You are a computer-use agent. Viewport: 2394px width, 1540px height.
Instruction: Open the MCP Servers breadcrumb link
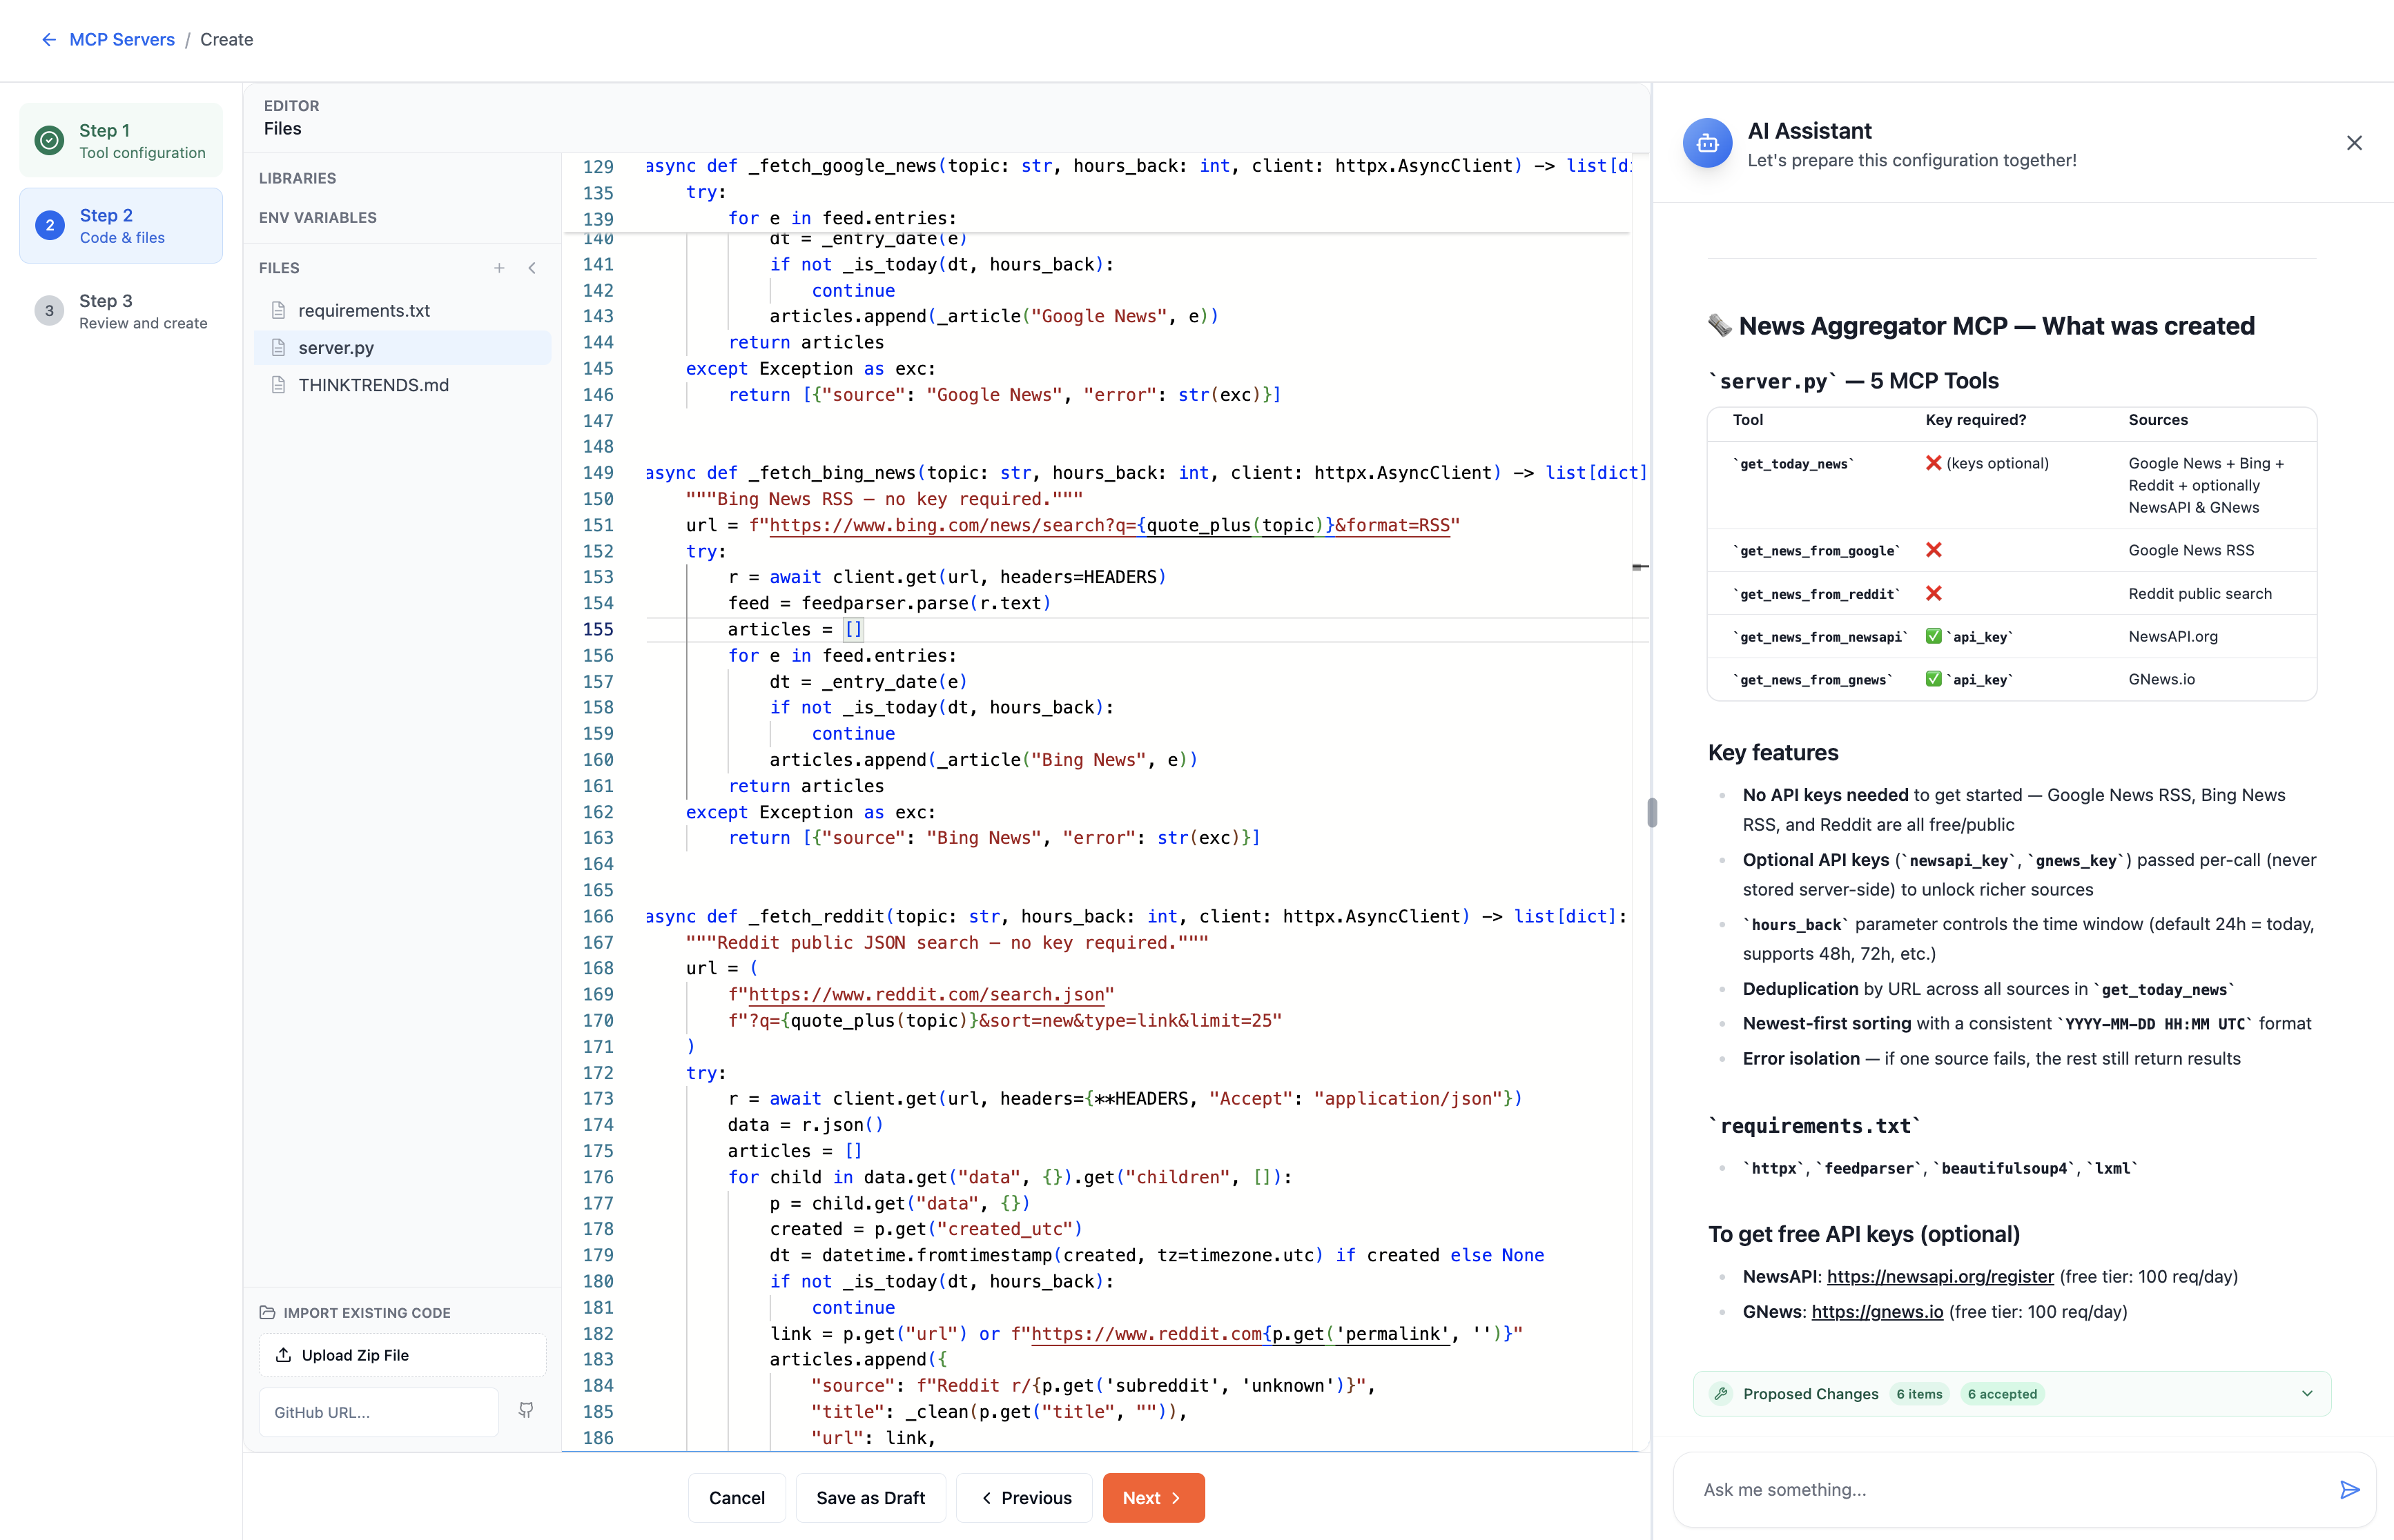122,40
